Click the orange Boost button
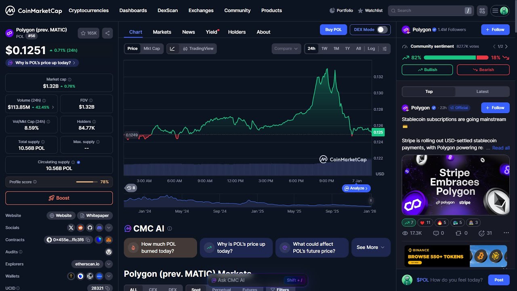The width and height of the screenshot is (517, 291). (x=59, y=198)
